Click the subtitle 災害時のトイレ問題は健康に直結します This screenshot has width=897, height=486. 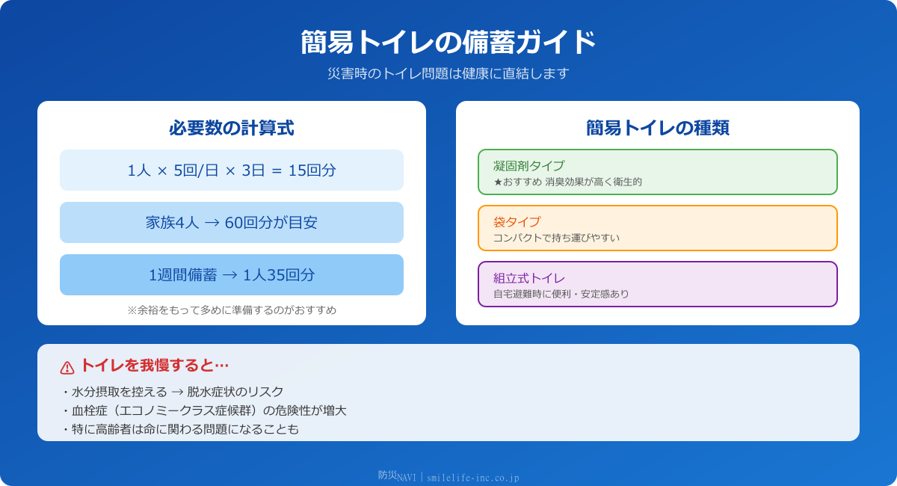point(449,73)
